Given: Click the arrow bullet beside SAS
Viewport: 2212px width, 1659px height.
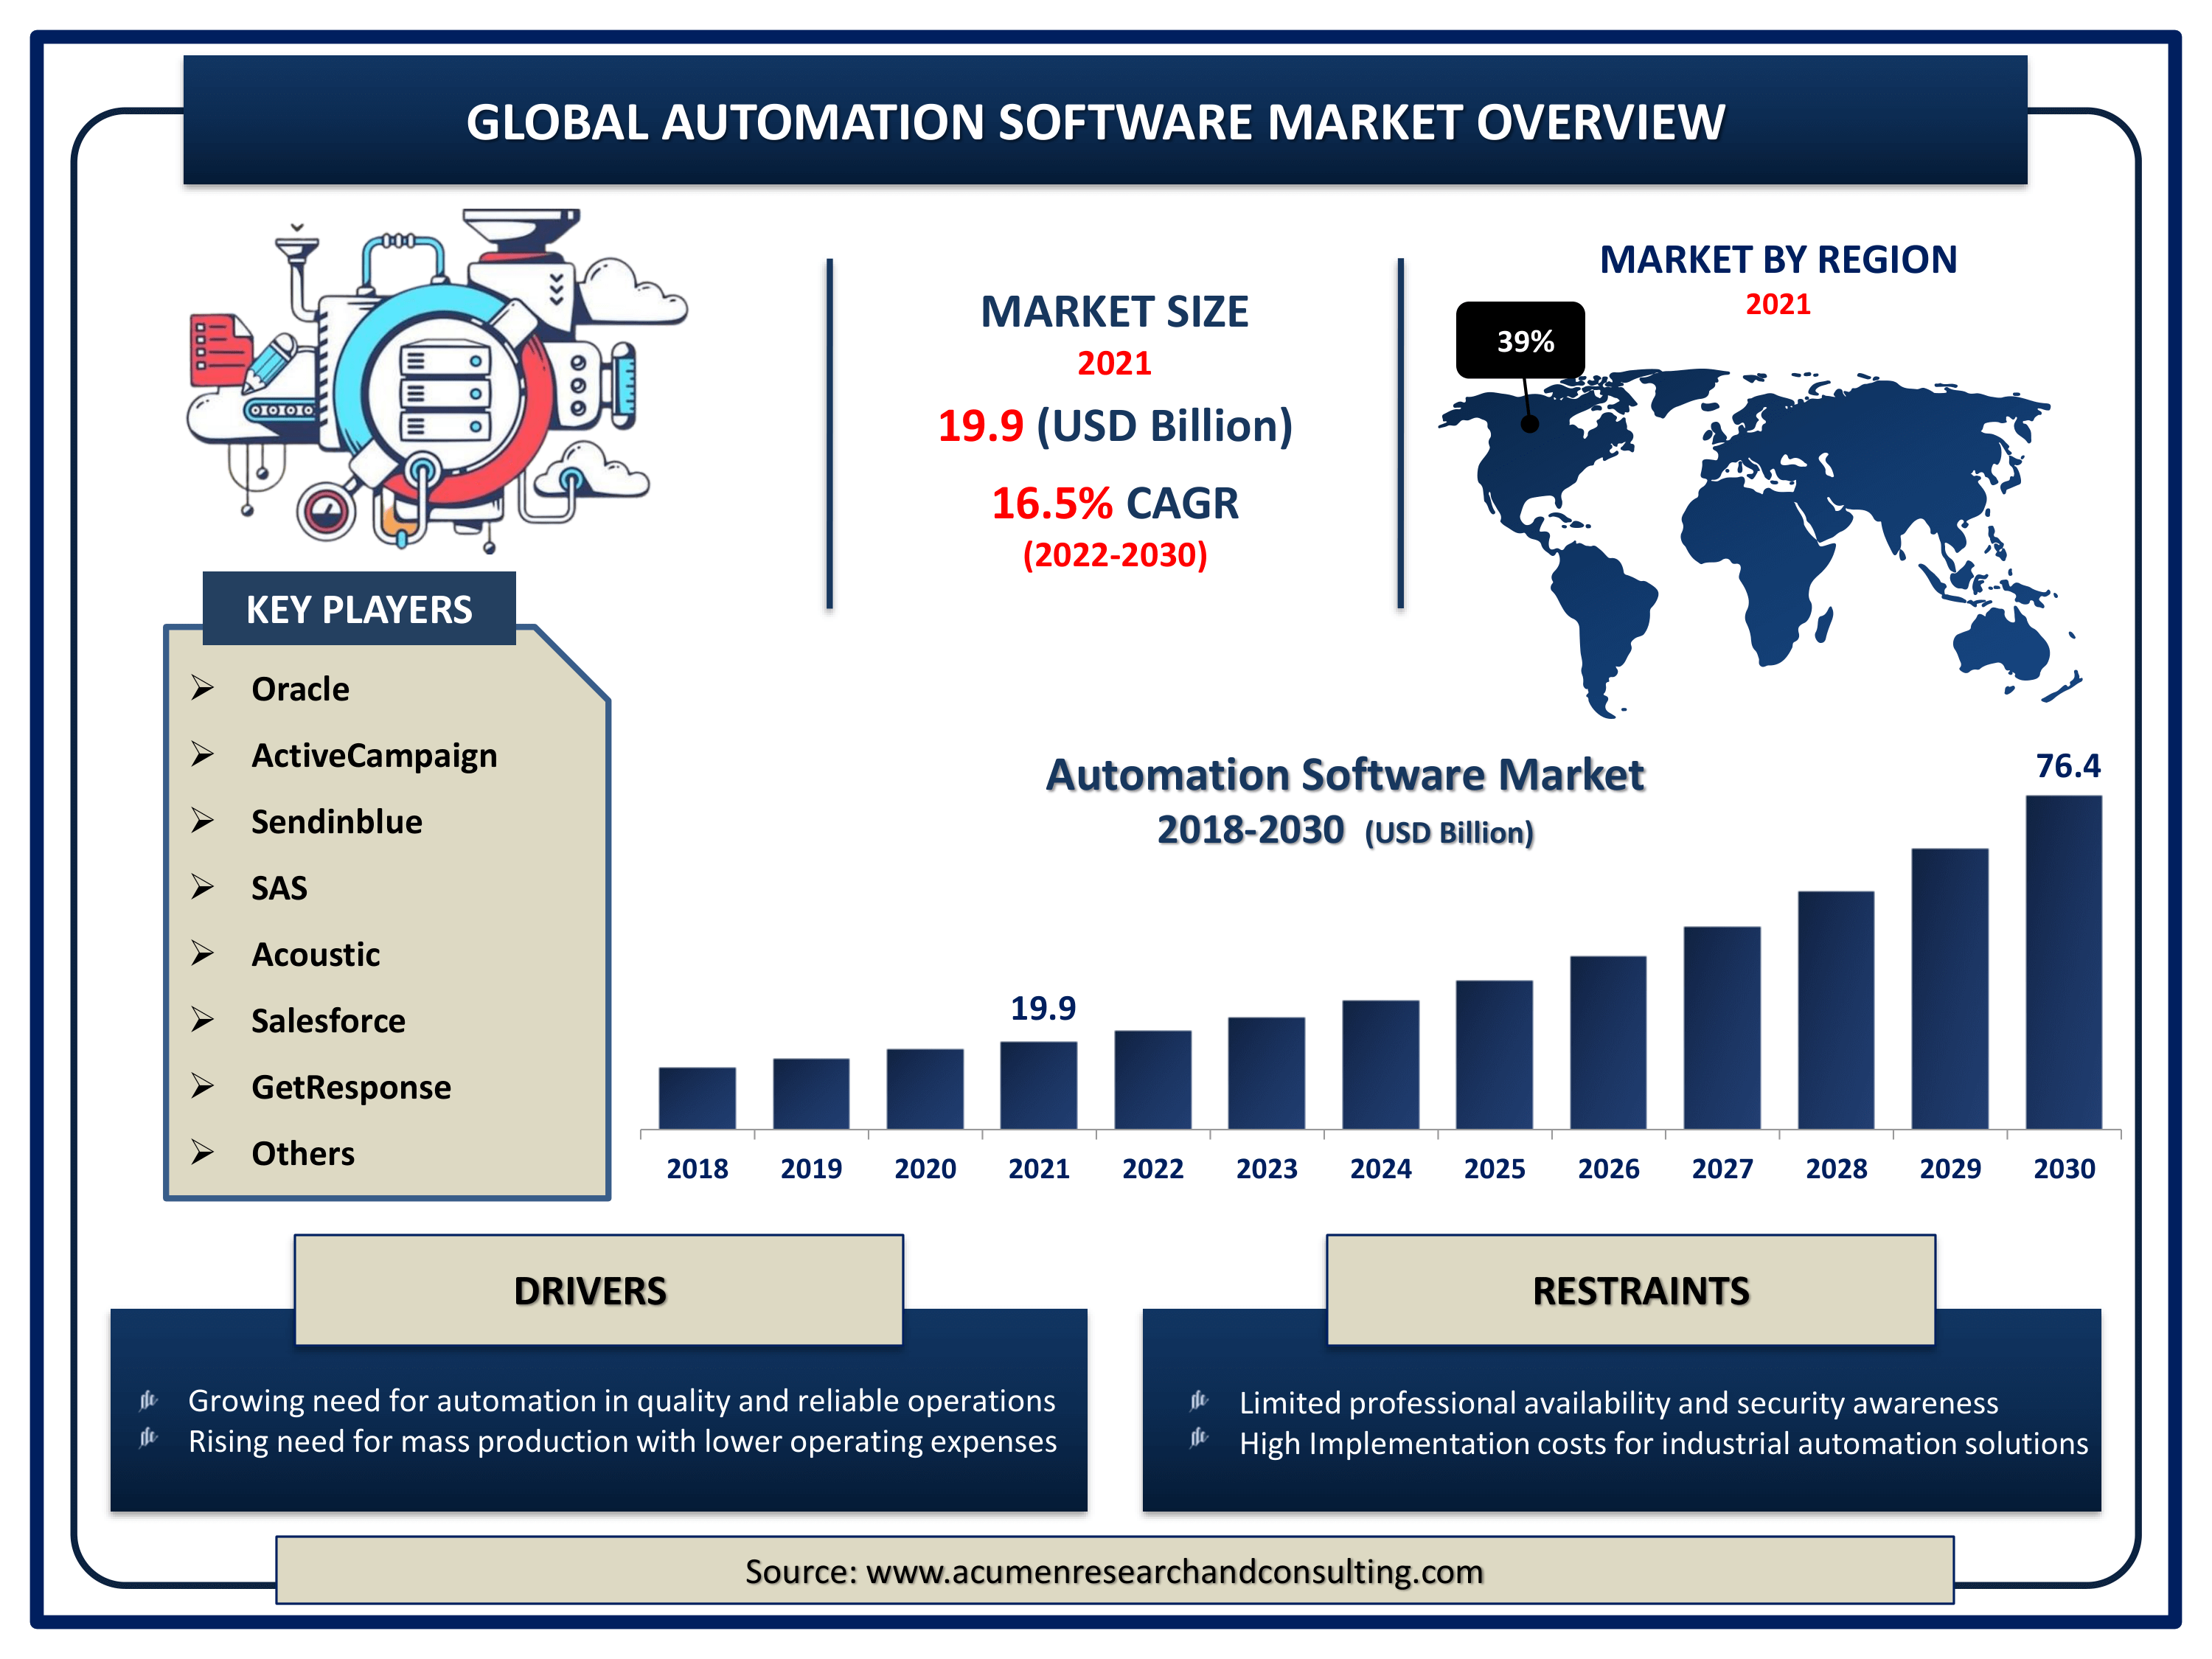Looking at the screenshot, I should [x=203, y=887].
